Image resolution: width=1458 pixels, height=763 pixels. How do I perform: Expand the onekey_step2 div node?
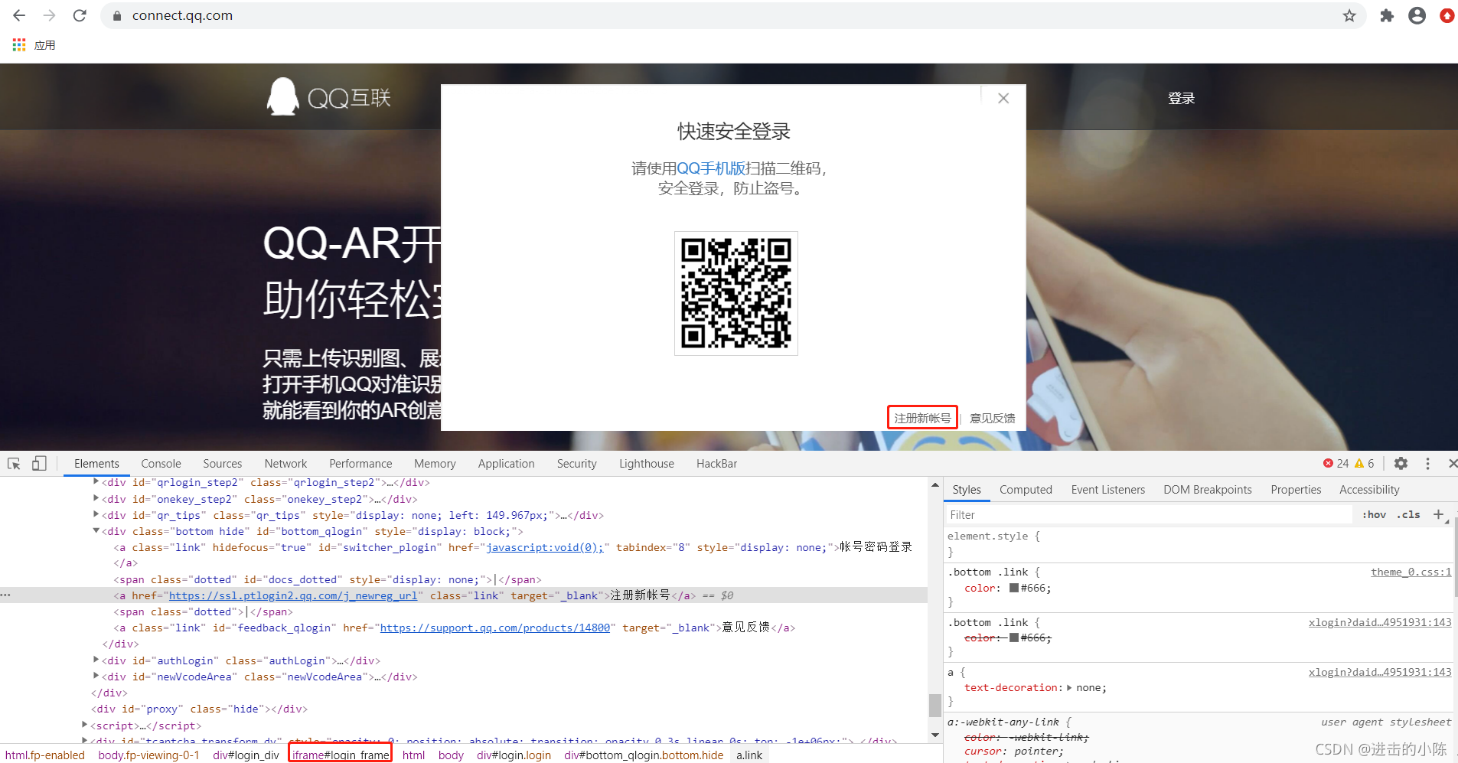[96, 498]
